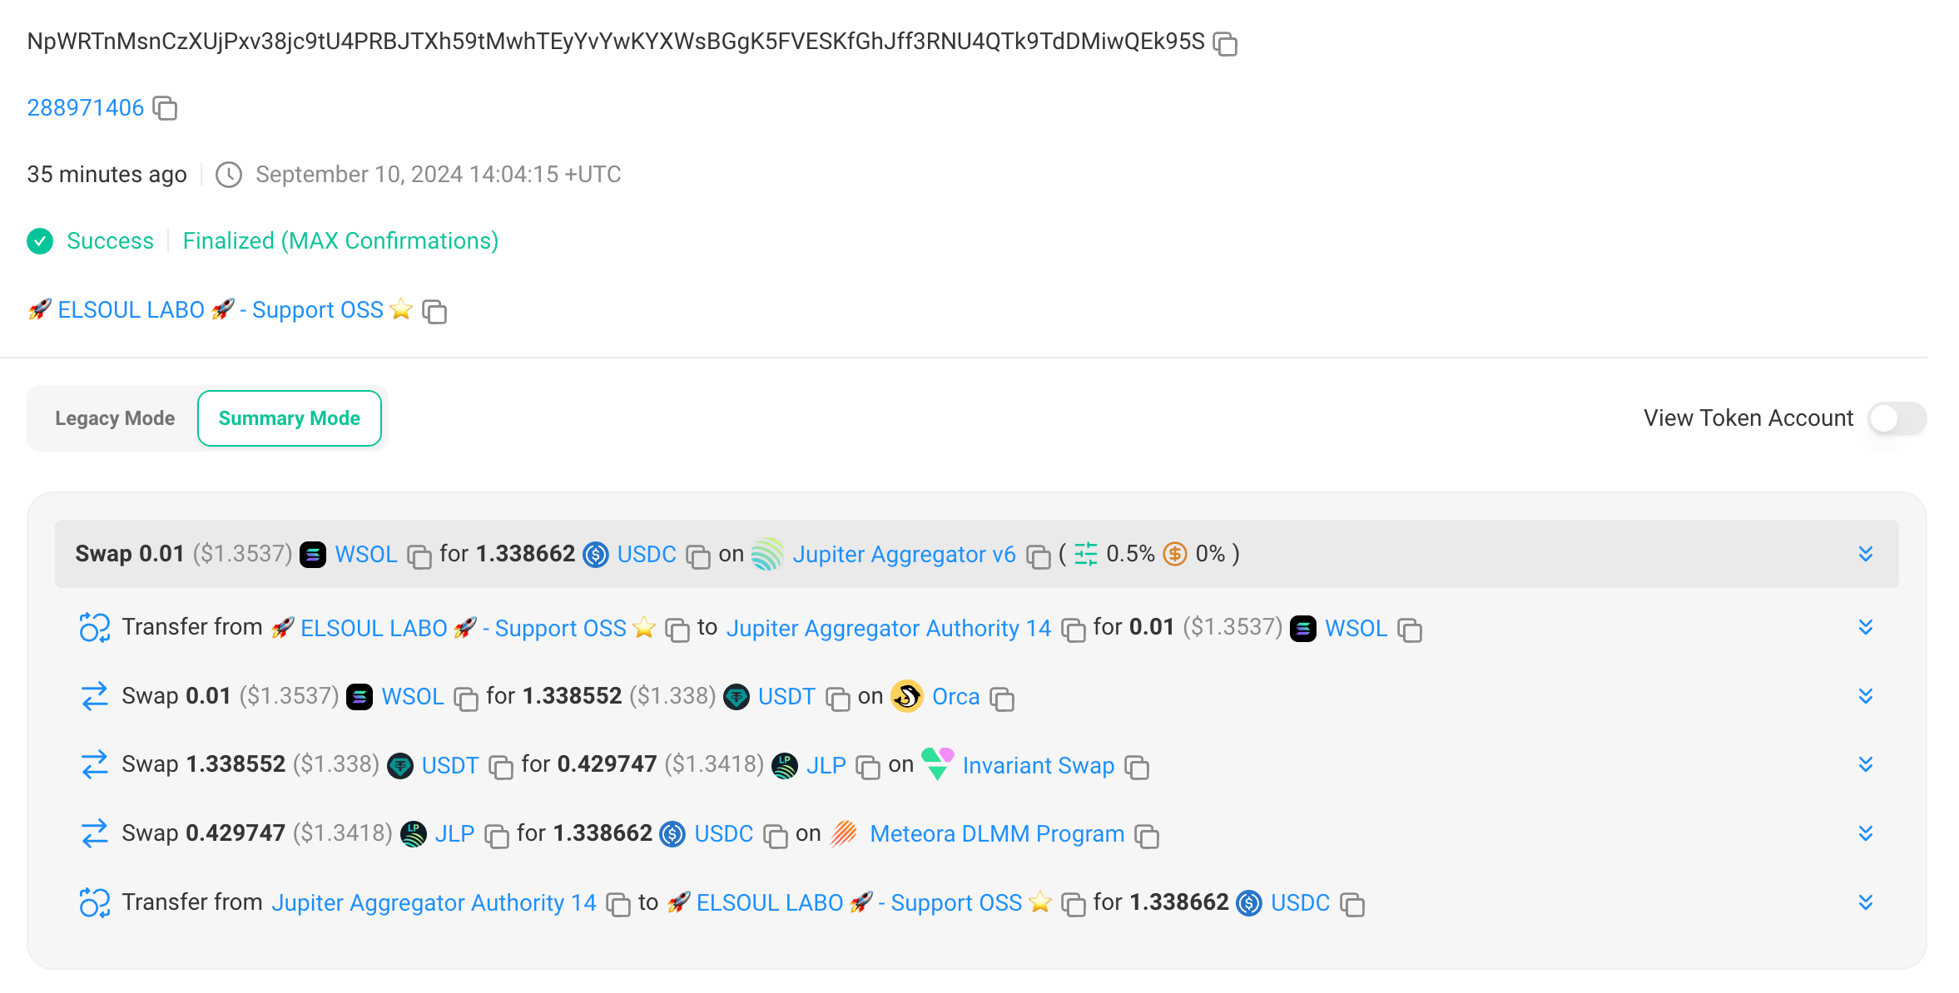
Task: Open Jupiter Aggregator v6 program link
Action: pyautogui.click(x=904, y=555)
